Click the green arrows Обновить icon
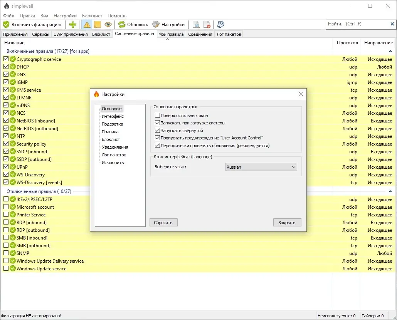Viewport: 397px width, 320px height. tap(122, 25)
